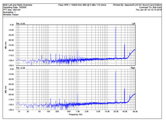This screenshot has width=166, height=122.
Task: Select the "Right" channel label
Action: click(133, 68)
